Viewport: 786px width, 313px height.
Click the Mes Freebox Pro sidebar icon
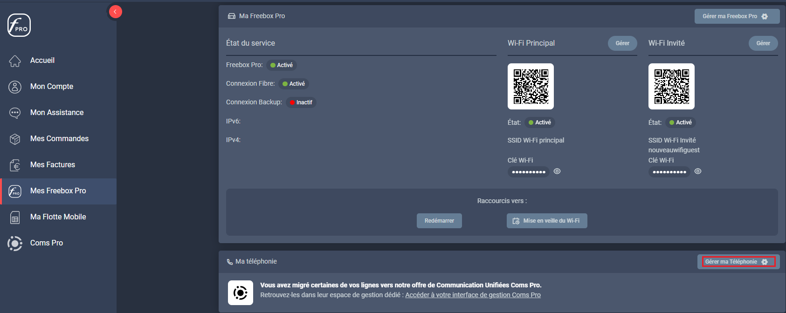pos(15,191)
